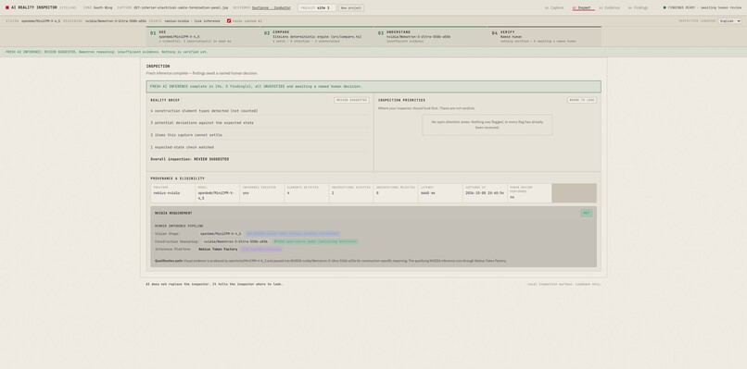The height and width of the screenshot is (369, 747).
Task: Click the purple Inference Platform tag
Action: [261, 249]
